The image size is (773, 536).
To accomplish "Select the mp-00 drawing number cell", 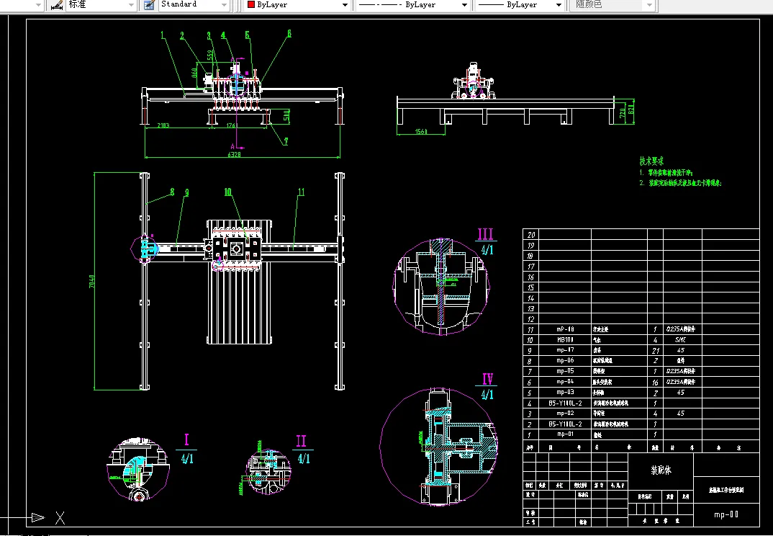I will tap(726, 515).
